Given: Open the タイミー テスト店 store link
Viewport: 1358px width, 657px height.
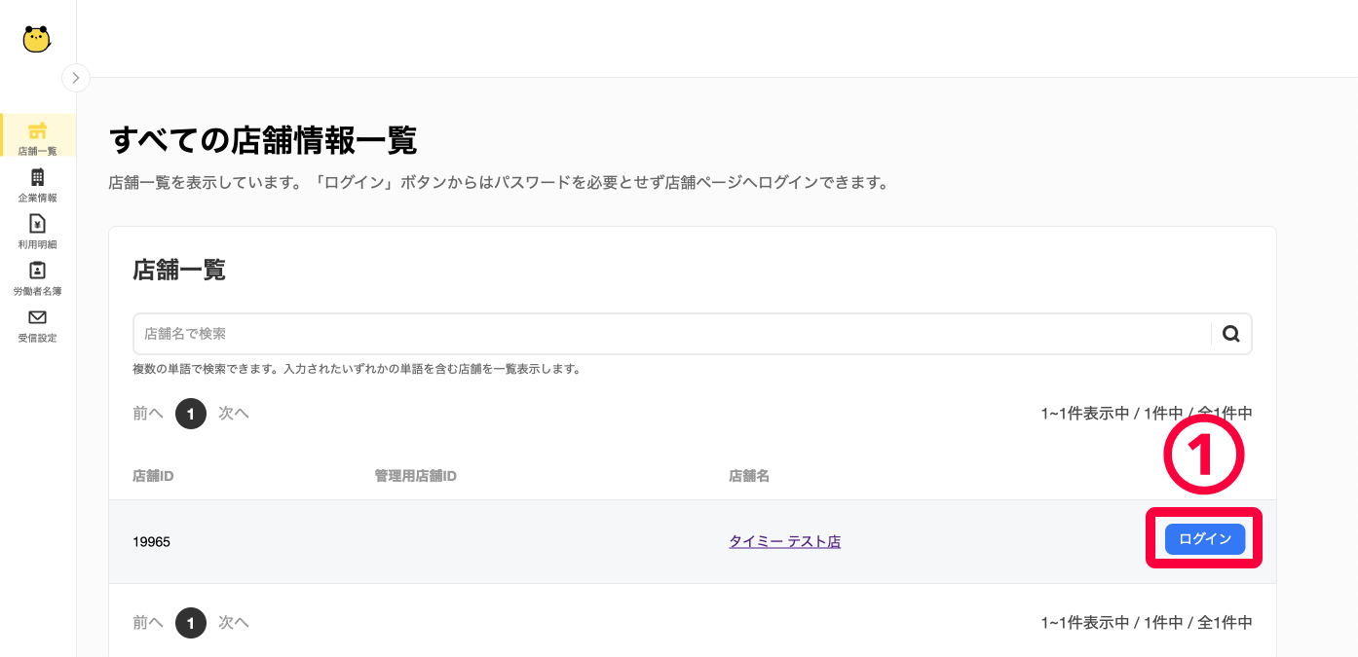Looking at the screenshot, I should coord(784,541).
